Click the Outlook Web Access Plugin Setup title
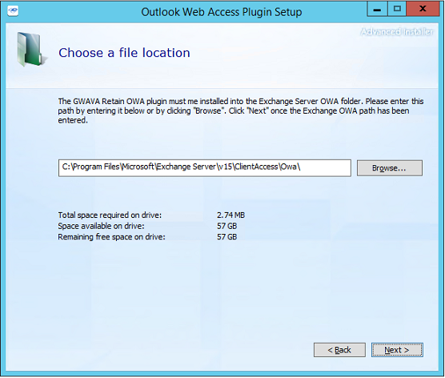 tap(222, 12)
